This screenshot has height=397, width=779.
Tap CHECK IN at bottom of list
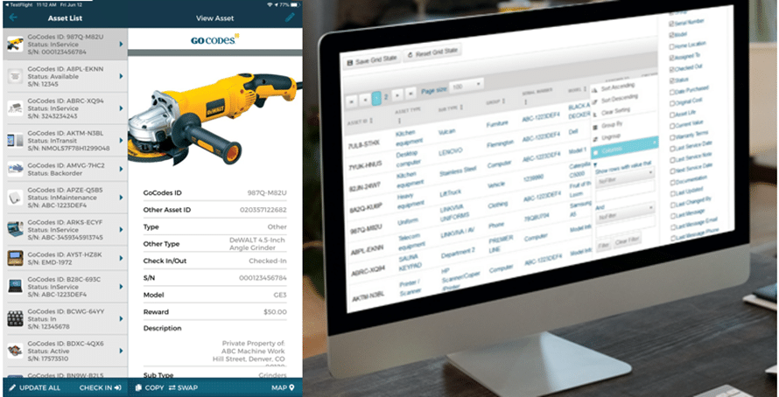coord(100,387)
